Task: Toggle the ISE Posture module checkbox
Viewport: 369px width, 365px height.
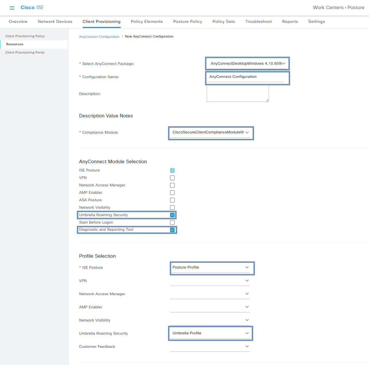Action: point(172,170)
